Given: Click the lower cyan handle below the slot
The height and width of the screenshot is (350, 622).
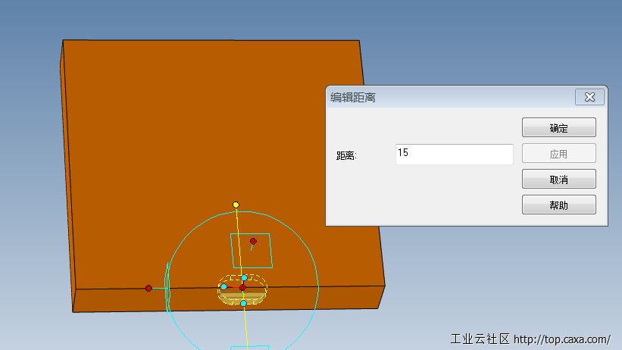Looking at the screenshot, I should (243, 304).
